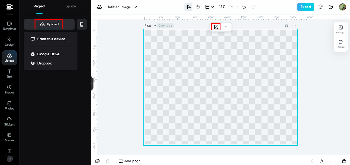Viewport: 350px width, 165px height.
Task: Click the 1/1 page indicator
Action: pyautogui.click(x=321, y=161)
